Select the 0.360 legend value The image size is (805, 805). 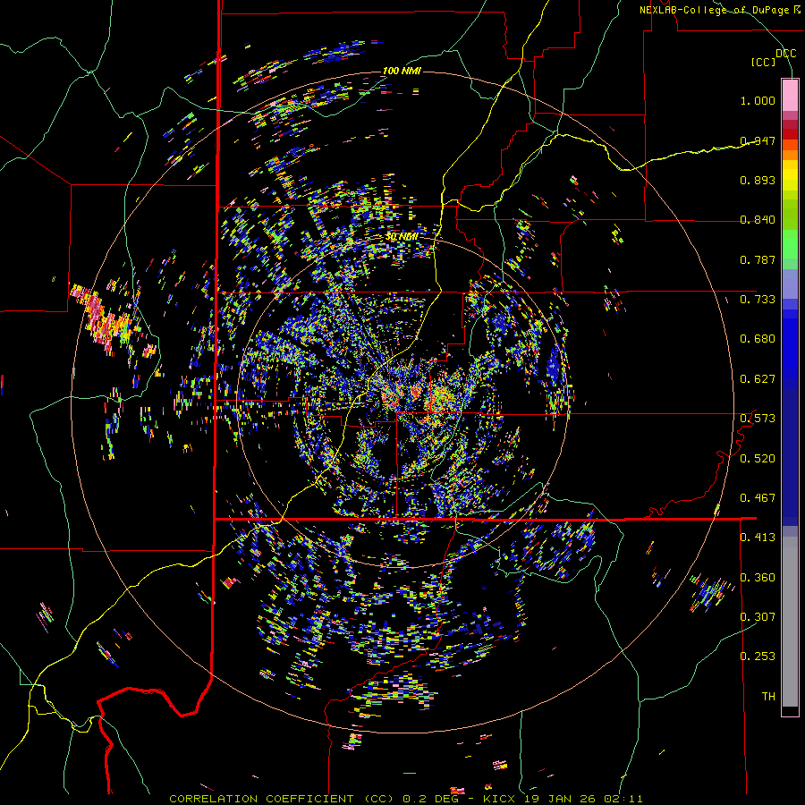[x=758, y=578]
